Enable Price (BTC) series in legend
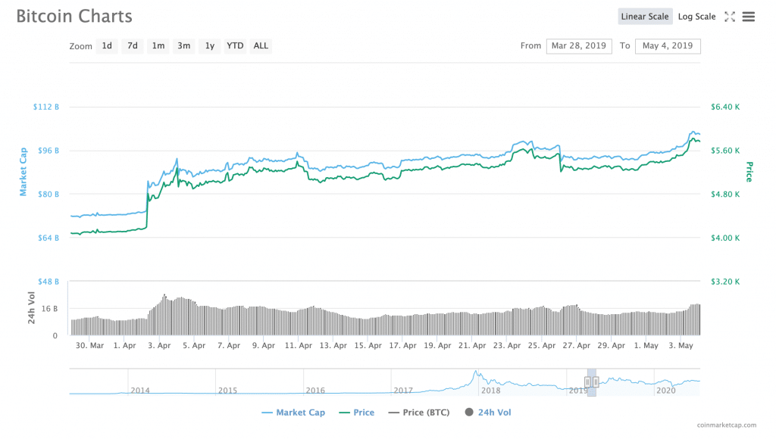The image size is (776, 439). (421, 413)
